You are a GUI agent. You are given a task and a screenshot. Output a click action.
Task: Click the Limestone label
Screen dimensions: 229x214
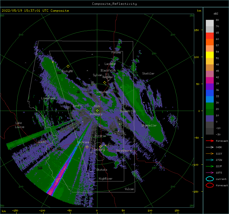pos(48,98)
